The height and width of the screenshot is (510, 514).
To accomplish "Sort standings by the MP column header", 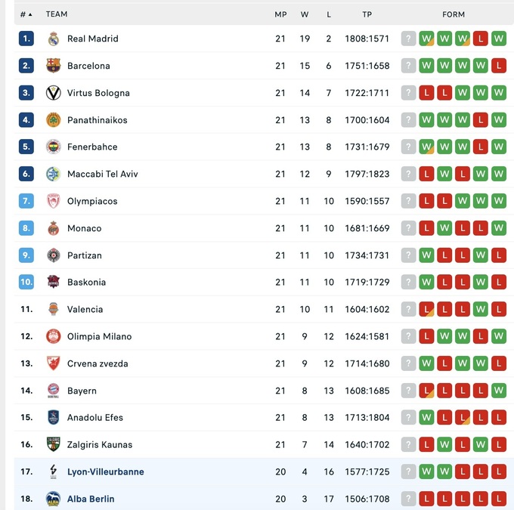I will click(x=280, y=14).
